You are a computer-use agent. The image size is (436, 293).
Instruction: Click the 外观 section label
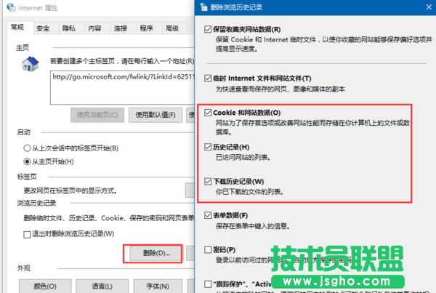pyautogui.click(x=24, y=268)
